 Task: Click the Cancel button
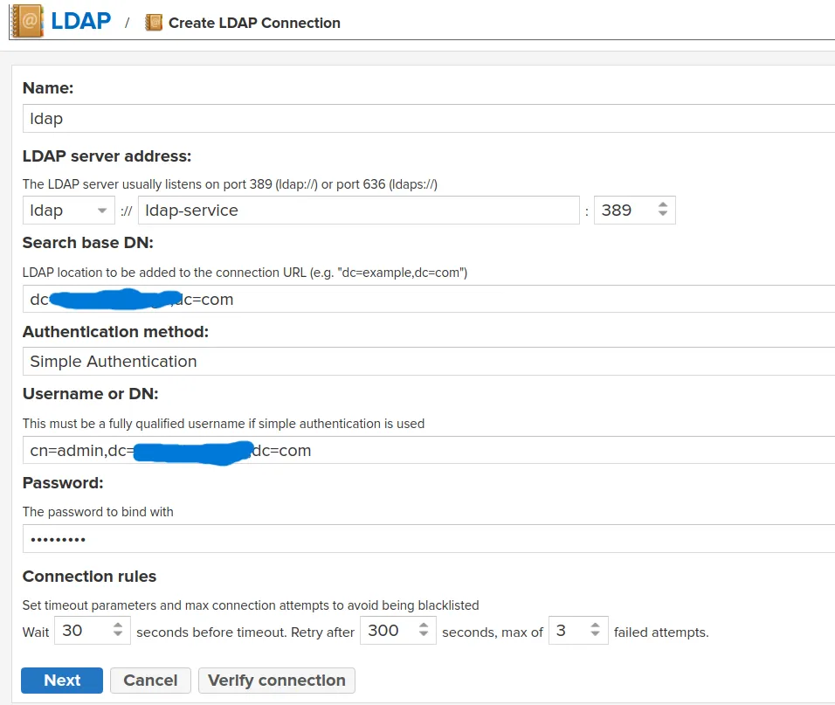click(x=150, y=680)
